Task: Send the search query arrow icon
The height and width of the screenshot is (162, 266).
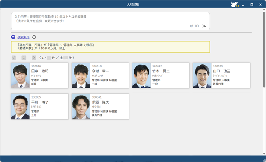Action: coord(204,26)
